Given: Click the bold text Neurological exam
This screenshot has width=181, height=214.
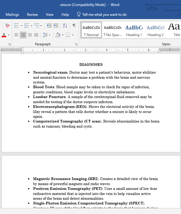Looking at the screenshot, I should coord(50,72).
